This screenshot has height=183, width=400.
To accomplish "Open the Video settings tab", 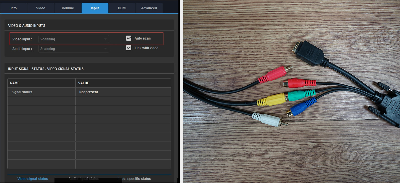I will [x=40, y=8].
